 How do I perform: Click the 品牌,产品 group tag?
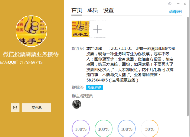point(94,87)
